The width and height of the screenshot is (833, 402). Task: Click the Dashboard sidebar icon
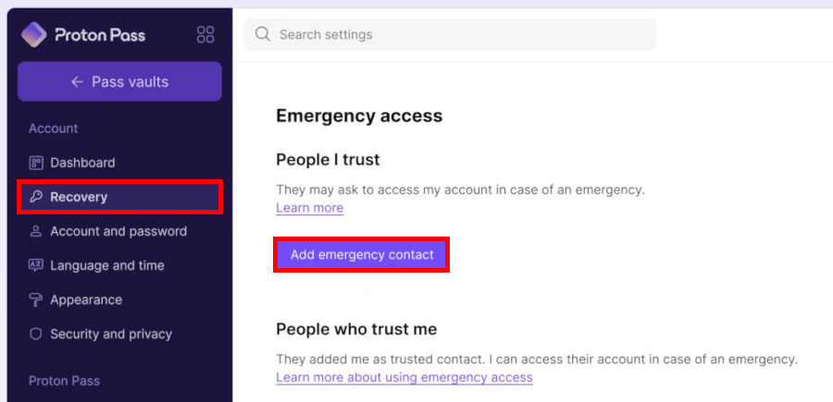(36, 163)
